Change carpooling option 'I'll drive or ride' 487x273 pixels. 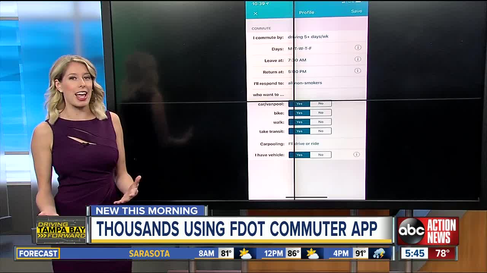pyautogui.click(x=304, y=143)
